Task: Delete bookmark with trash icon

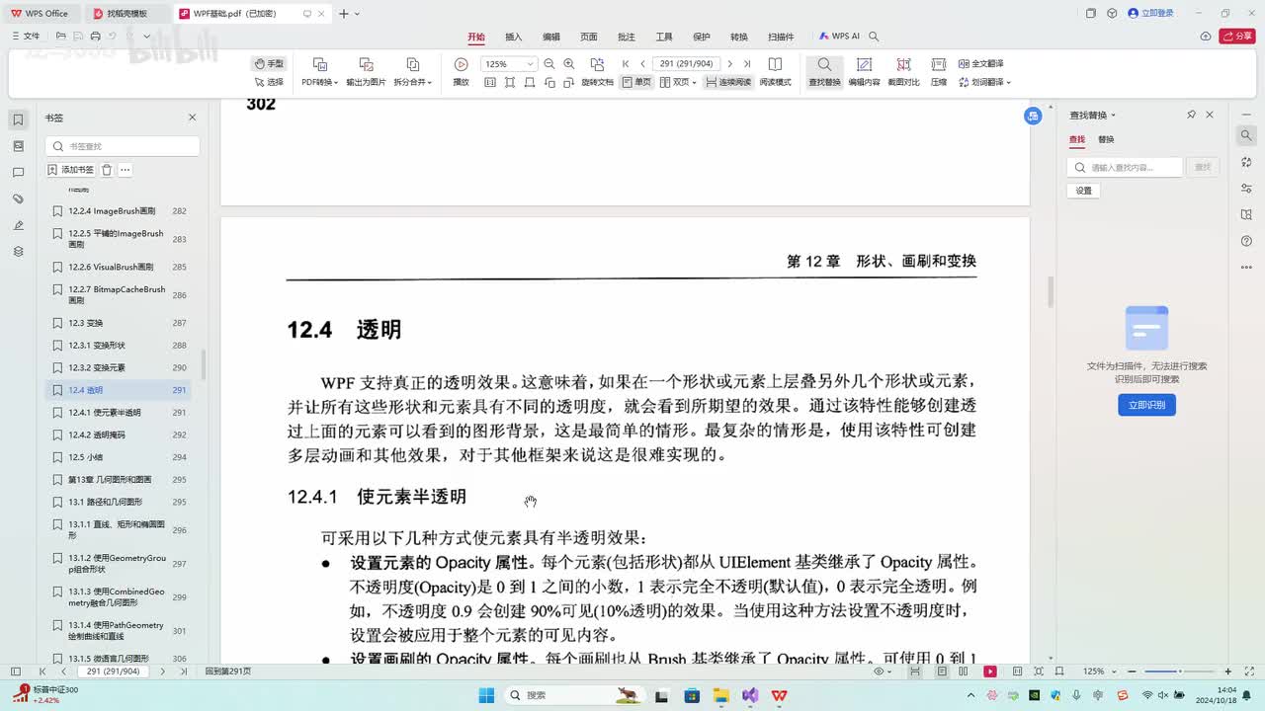Action: point(107,170)
